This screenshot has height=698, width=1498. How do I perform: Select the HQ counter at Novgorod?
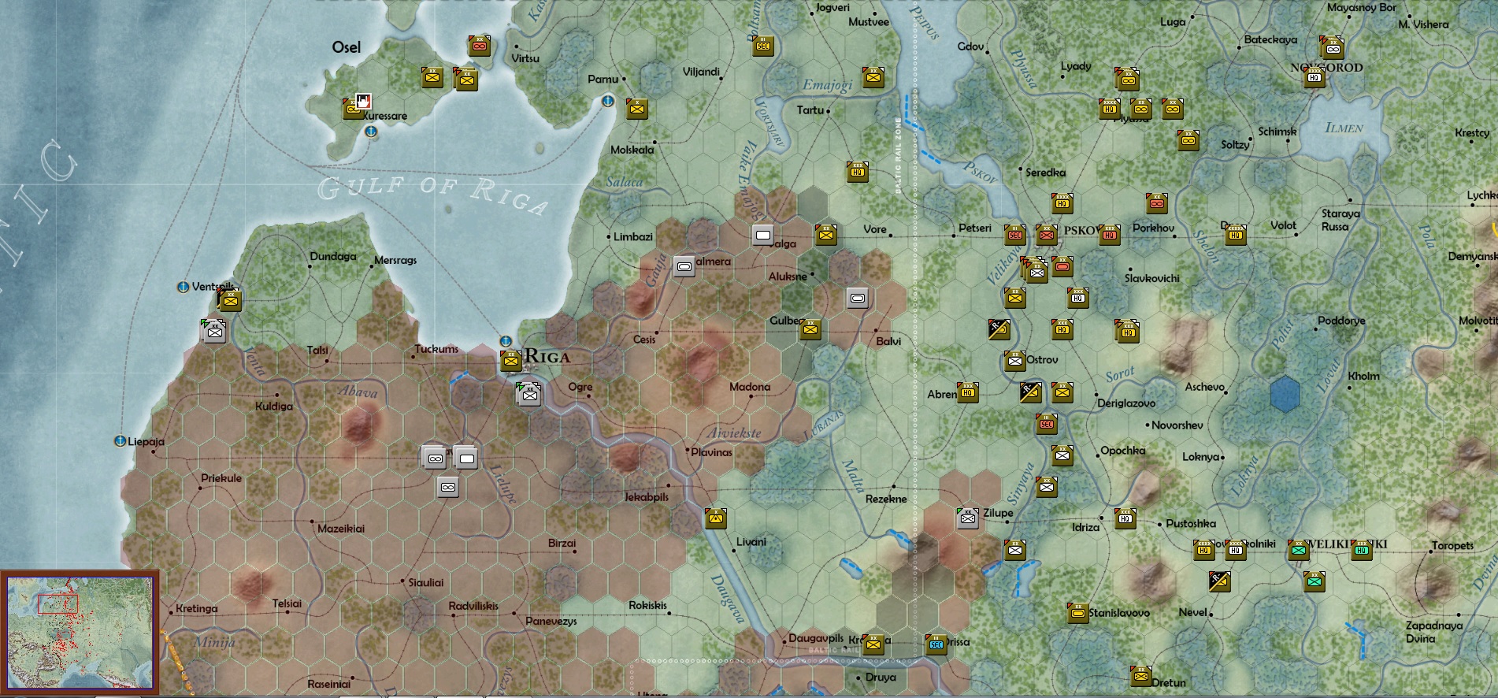[x=1314, y=77]
